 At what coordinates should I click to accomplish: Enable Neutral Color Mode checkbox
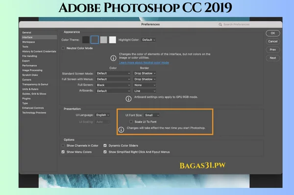(63, 48)
